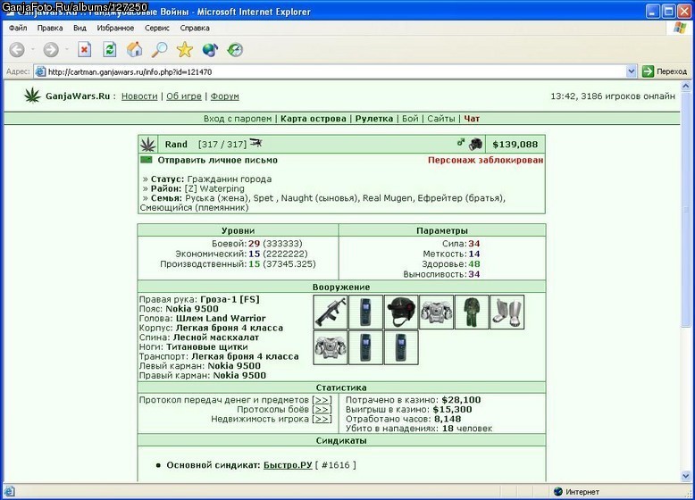This screenshot has height=500, width=695.
Task: Click the vertical scrollbar down arrow
Action: [x=686, y=477]
